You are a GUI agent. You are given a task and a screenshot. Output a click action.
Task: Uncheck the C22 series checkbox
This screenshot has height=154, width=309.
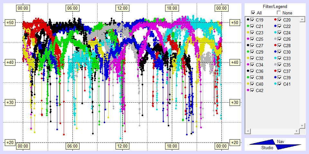pos(280,26)
